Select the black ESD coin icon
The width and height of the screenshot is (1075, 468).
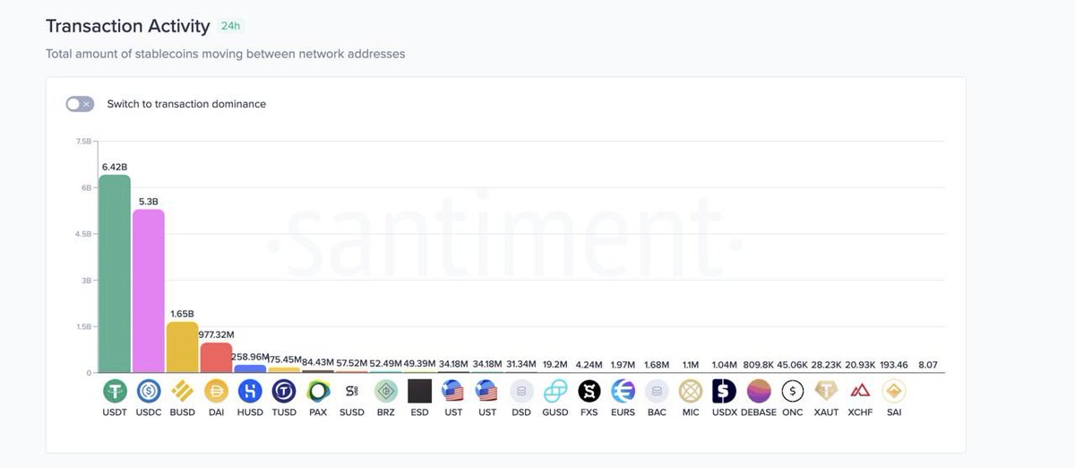click(x=420, y=391)
